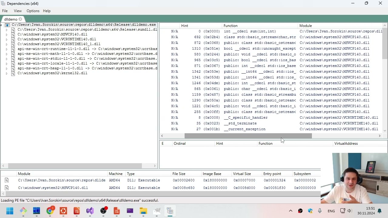Viewport: 388px width, 218px height.
Task: Open the File menu
Action: click(5, 11)
